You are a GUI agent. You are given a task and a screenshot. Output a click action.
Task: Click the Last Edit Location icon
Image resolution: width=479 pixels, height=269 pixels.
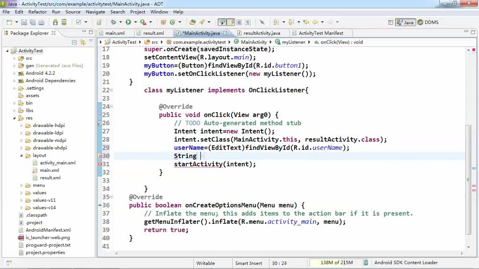pyautogui.click(x=306, y=22)
